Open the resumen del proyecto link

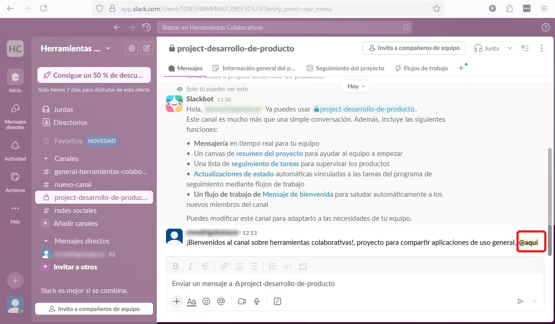pos(269,154)
